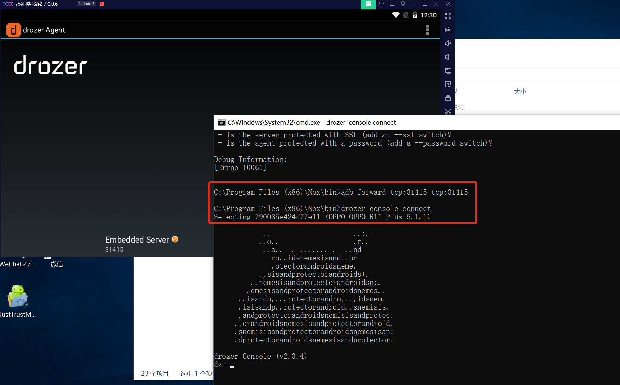Install an APK via sidebar icon

(x=448, y=84)
